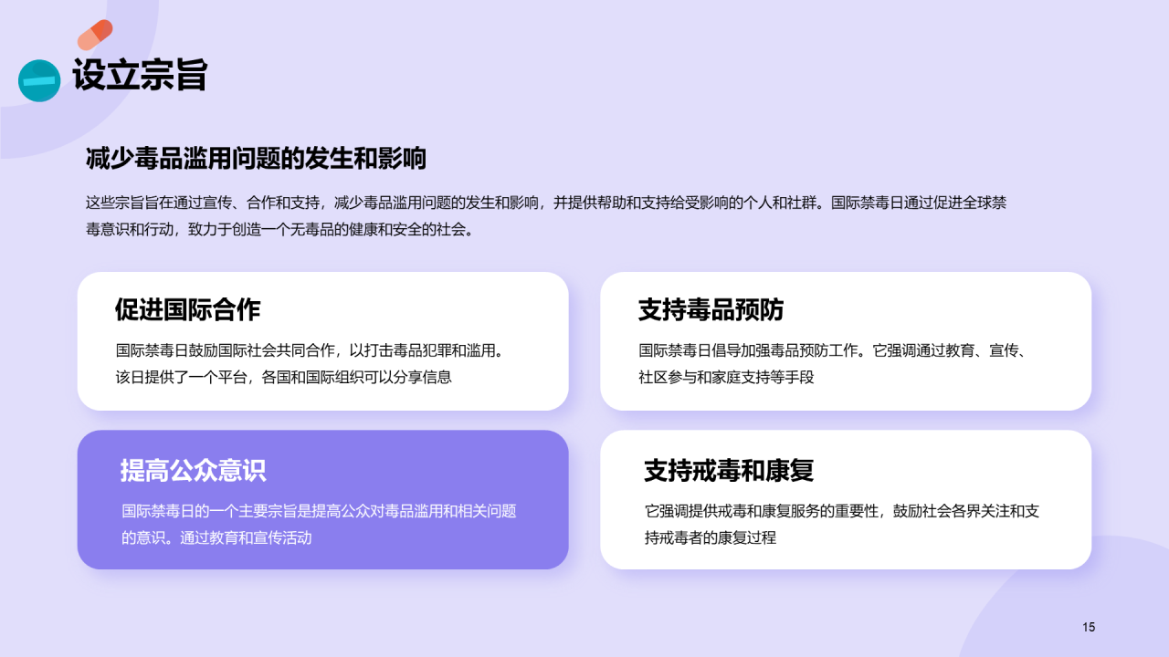The width and height of the screenshot is (1169, 657).
Task: Click the slide title 设立宗旨
Action: coord(140,75)
